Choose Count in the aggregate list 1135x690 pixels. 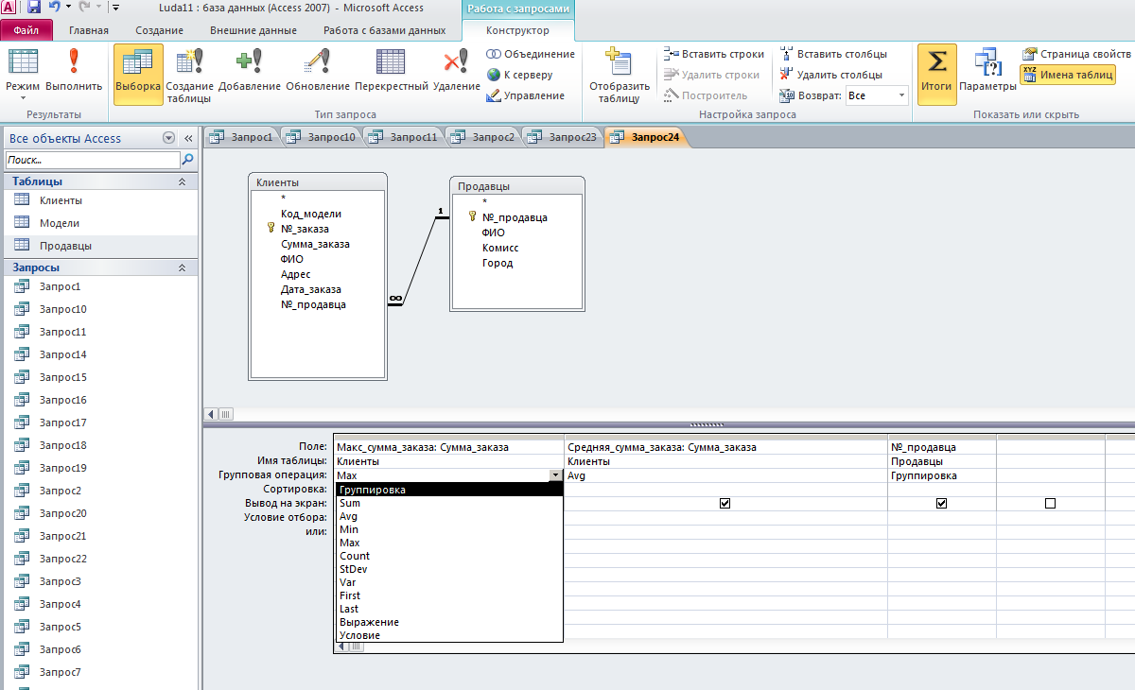coord(449,556)
